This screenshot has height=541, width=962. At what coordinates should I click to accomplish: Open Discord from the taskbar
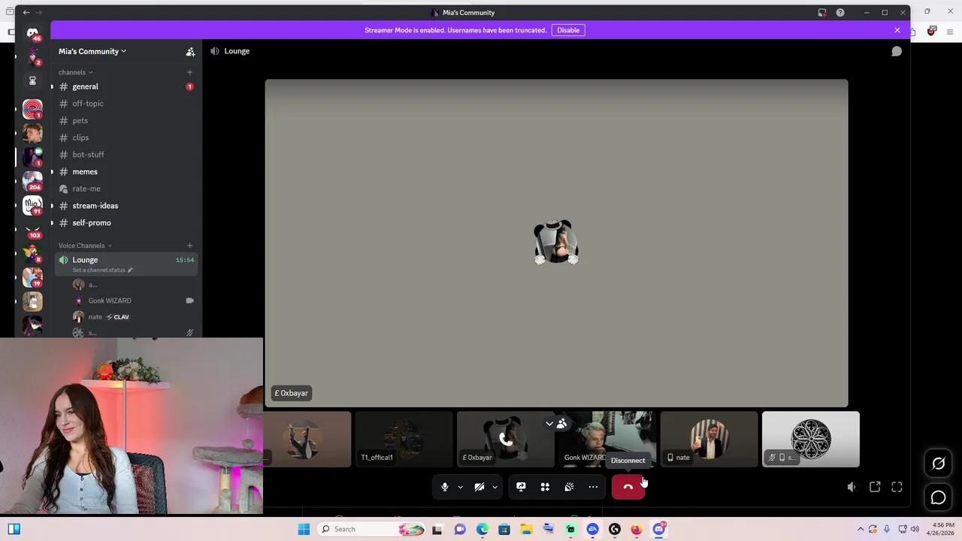click(659, 529)
